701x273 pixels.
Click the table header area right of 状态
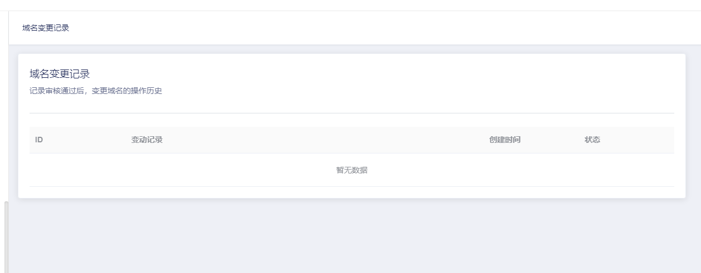[638, 140]
